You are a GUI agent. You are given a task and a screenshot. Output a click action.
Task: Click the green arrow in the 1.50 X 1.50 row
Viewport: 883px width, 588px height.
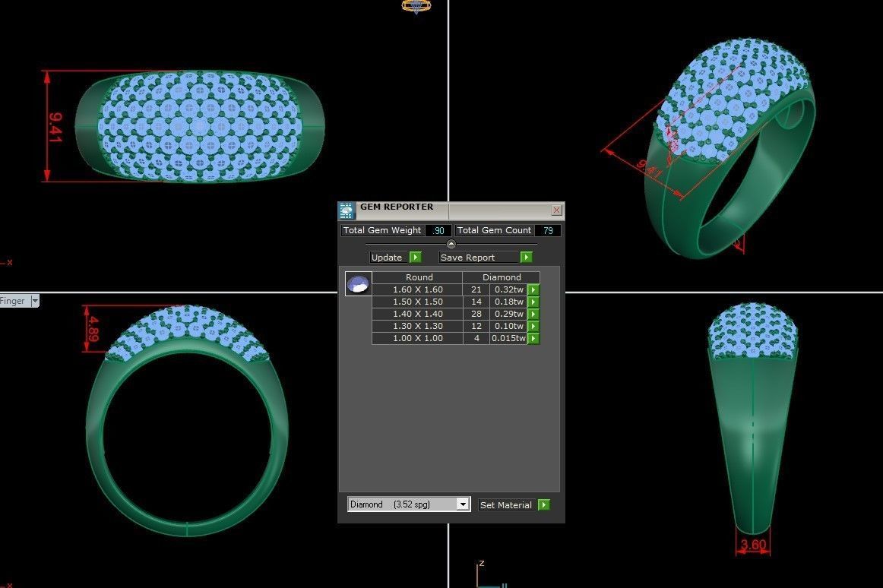tap(533, 302)
